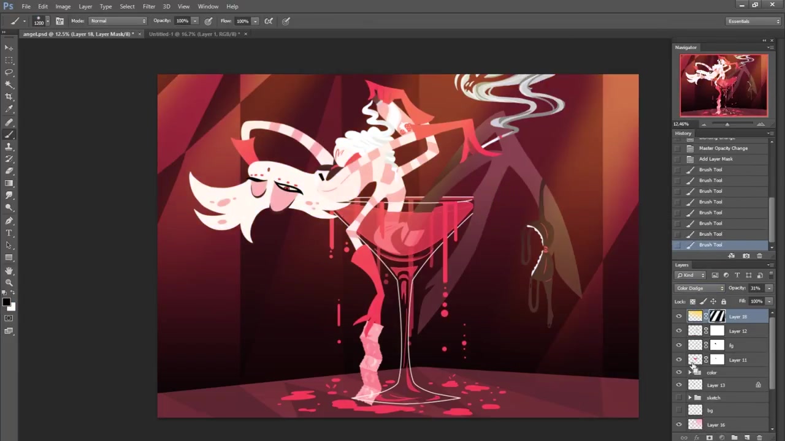Select the Zoom tool
The width and height of the screenshot is (785, 441).
[x=9, y=282]
